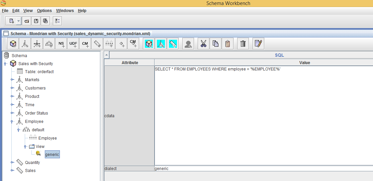Click the Add Role person icon

click(188, 44)
